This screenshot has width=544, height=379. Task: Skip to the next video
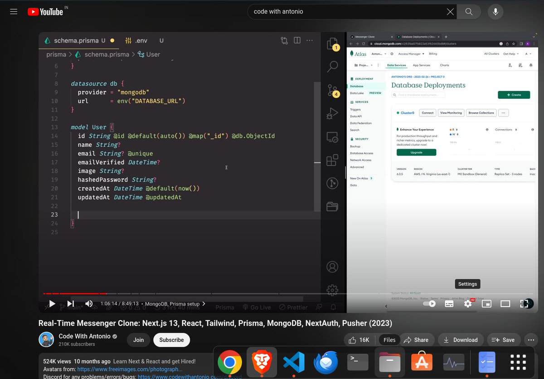[x=70, y=304]
